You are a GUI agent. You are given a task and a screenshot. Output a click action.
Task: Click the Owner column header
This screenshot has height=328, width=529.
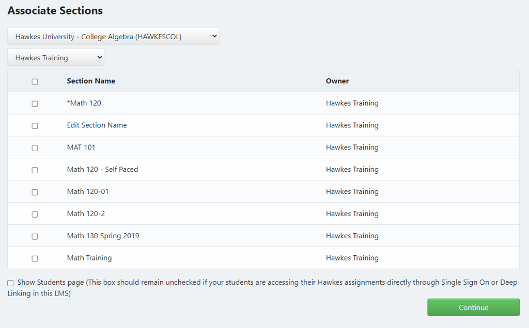[x=337, y=81]
